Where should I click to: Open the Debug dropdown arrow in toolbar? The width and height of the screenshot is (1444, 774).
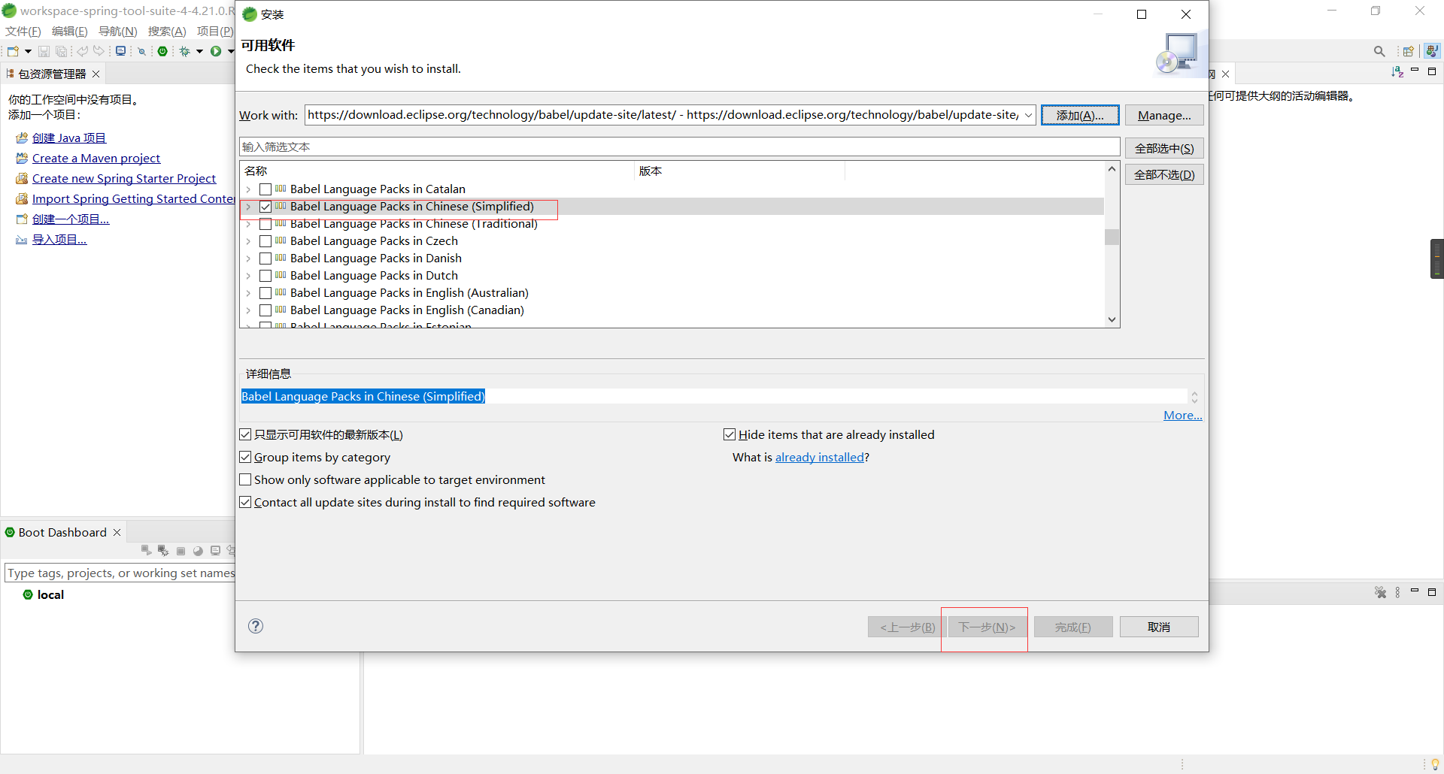tap(199, 51)
